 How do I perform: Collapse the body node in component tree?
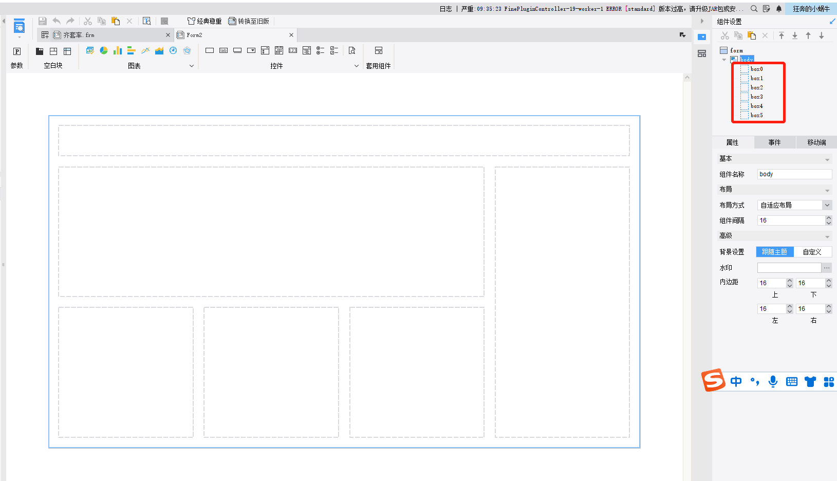coord(724,60)
